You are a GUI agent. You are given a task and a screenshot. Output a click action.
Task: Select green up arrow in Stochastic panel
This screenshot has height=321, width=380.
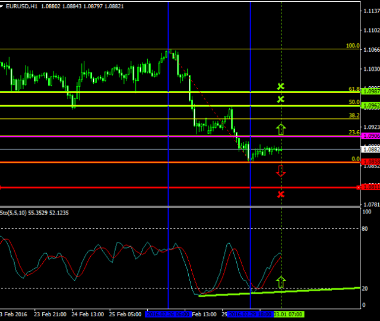(x=281, y=282)
